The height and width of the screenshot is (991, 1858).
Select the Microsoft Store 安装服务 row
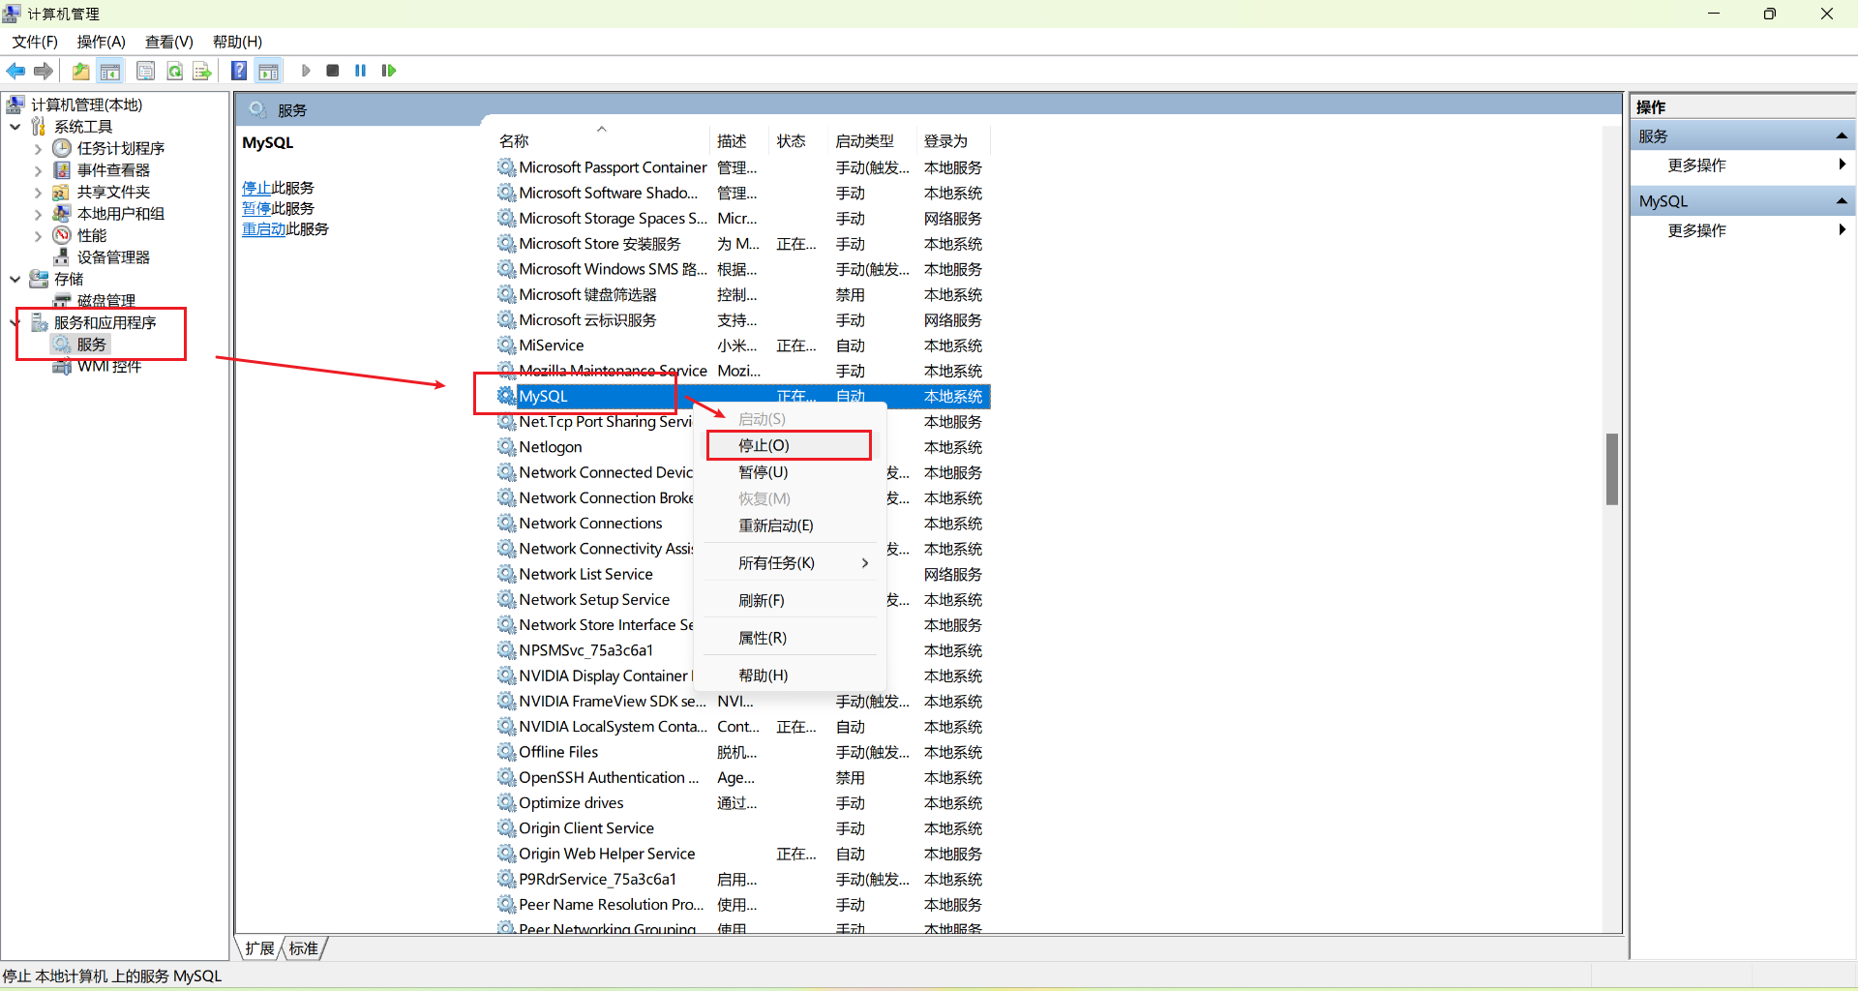tap(743, 244)
